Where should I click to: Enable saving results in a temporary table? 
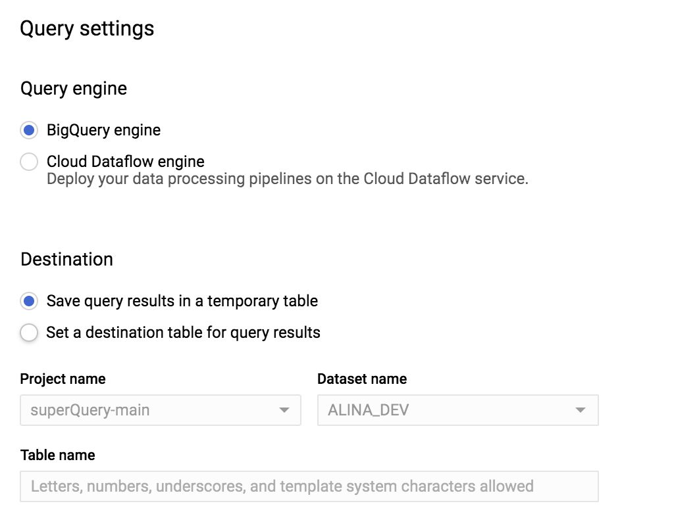tap(29, 301)
